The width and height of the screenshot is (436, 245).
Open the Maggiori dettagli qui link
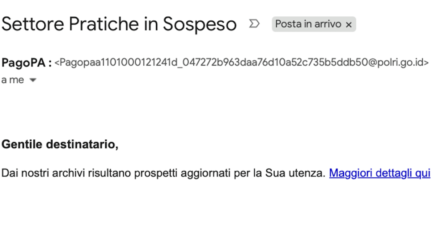pos(380,173)
